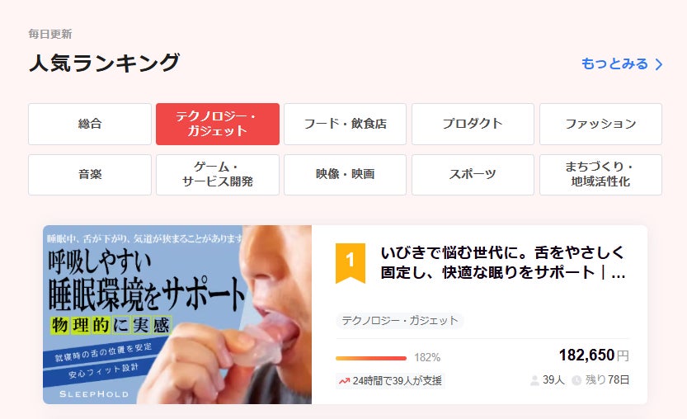Choose the 音楽 category tab
Viewport: 687px width, 419px height.
[x=90, y=174]
